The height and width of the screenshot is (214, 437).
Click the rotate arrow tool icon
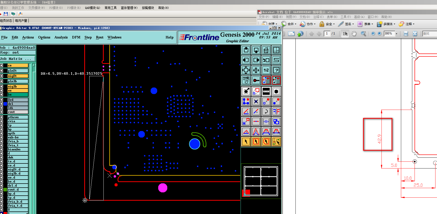(266, 111)
